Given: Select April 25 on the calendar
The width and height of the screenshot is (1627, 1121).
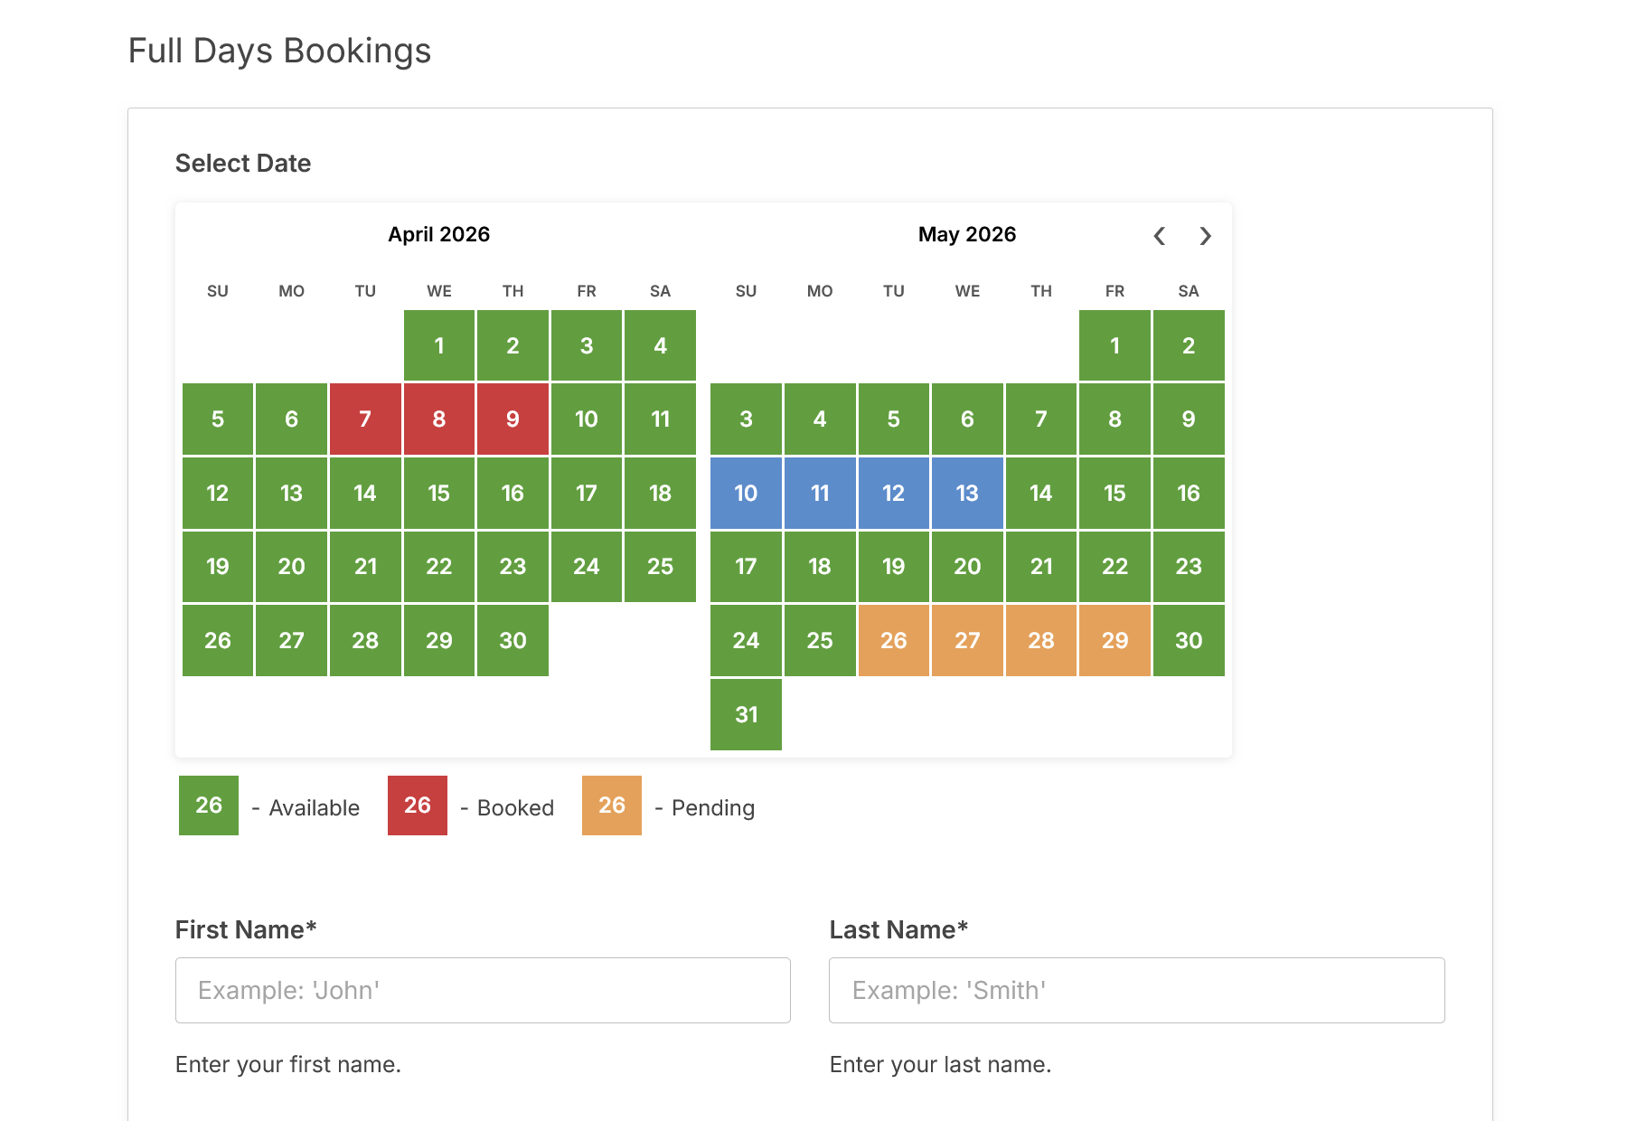Looking at the screenshot, I should [661, 567].
